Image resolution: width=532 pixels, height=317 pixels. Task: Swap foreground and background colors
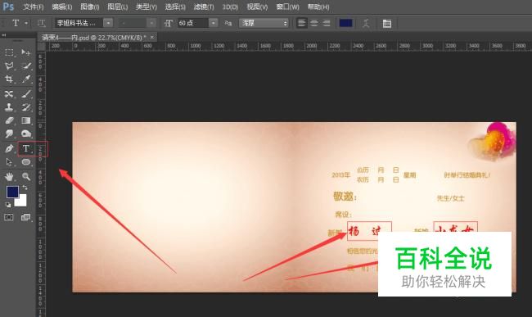[25, 188]
